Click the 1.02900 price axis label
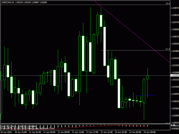The height and width of the screenshot is (134, 179). [x=175, y=116]
